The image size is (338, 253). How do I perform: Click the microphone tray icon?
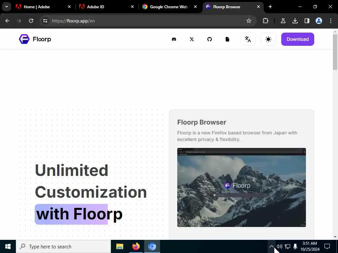point(295,246)
